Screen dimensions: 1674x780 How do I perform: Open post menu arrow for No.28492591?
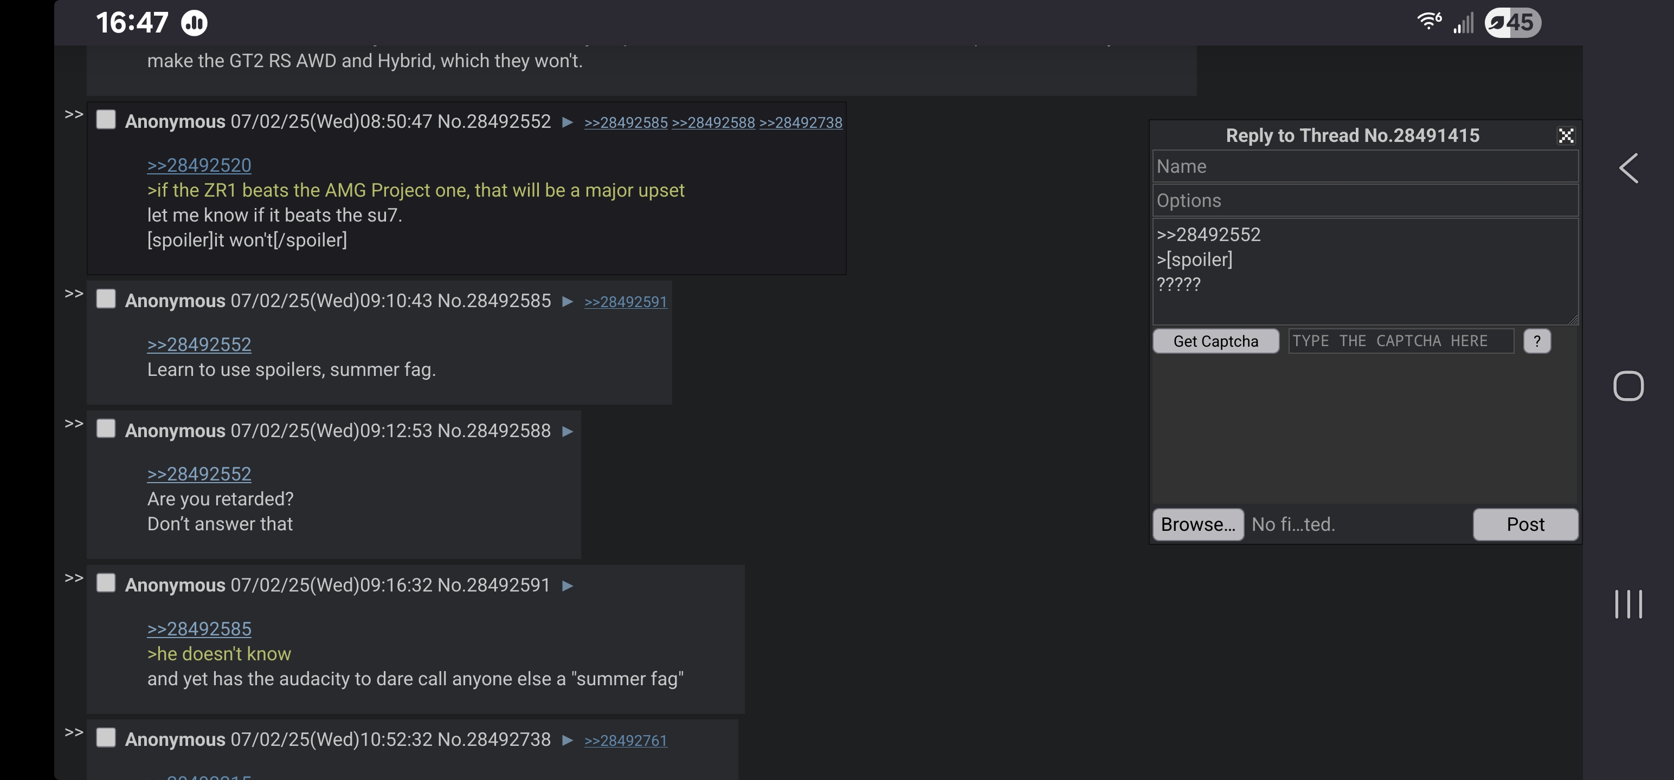(568, 586)
